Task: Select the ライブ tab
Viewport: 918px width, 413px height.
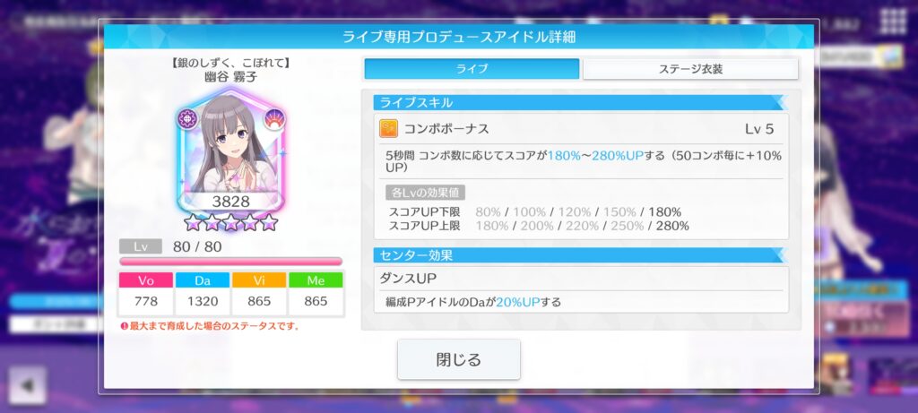Action: (472, 69)
